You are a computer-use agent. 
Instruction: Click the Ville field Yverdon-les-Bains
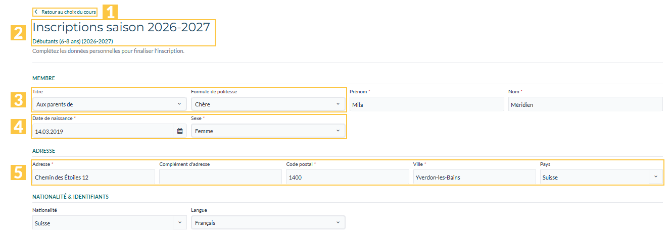(474, 177)
